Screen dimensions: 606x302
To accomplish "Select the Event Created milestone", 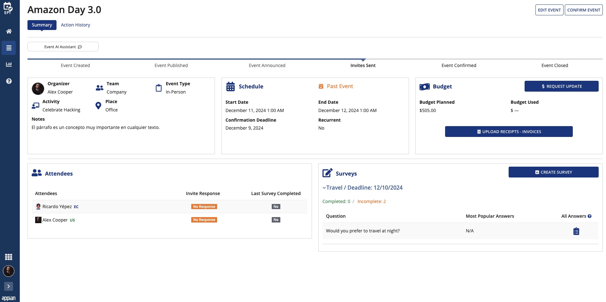I will 75,65.
